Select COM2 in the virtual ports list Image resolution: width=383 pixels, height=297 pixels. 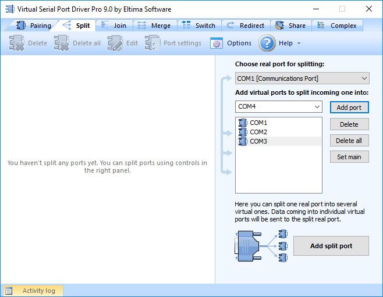[279, 132]
